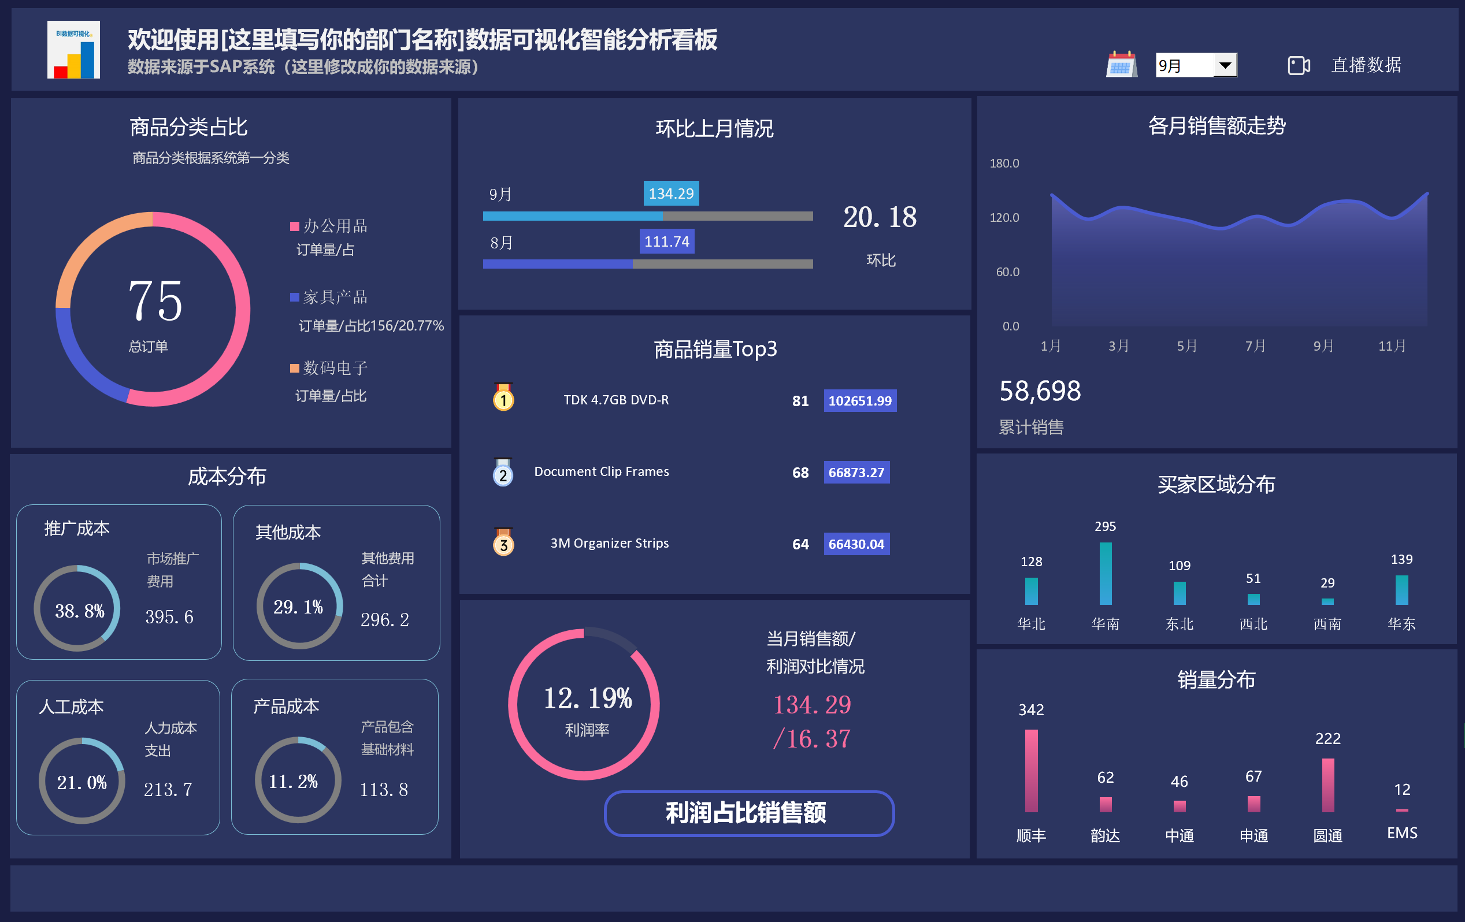Open the month dropdown arrow

click(x=1225, y=65)
